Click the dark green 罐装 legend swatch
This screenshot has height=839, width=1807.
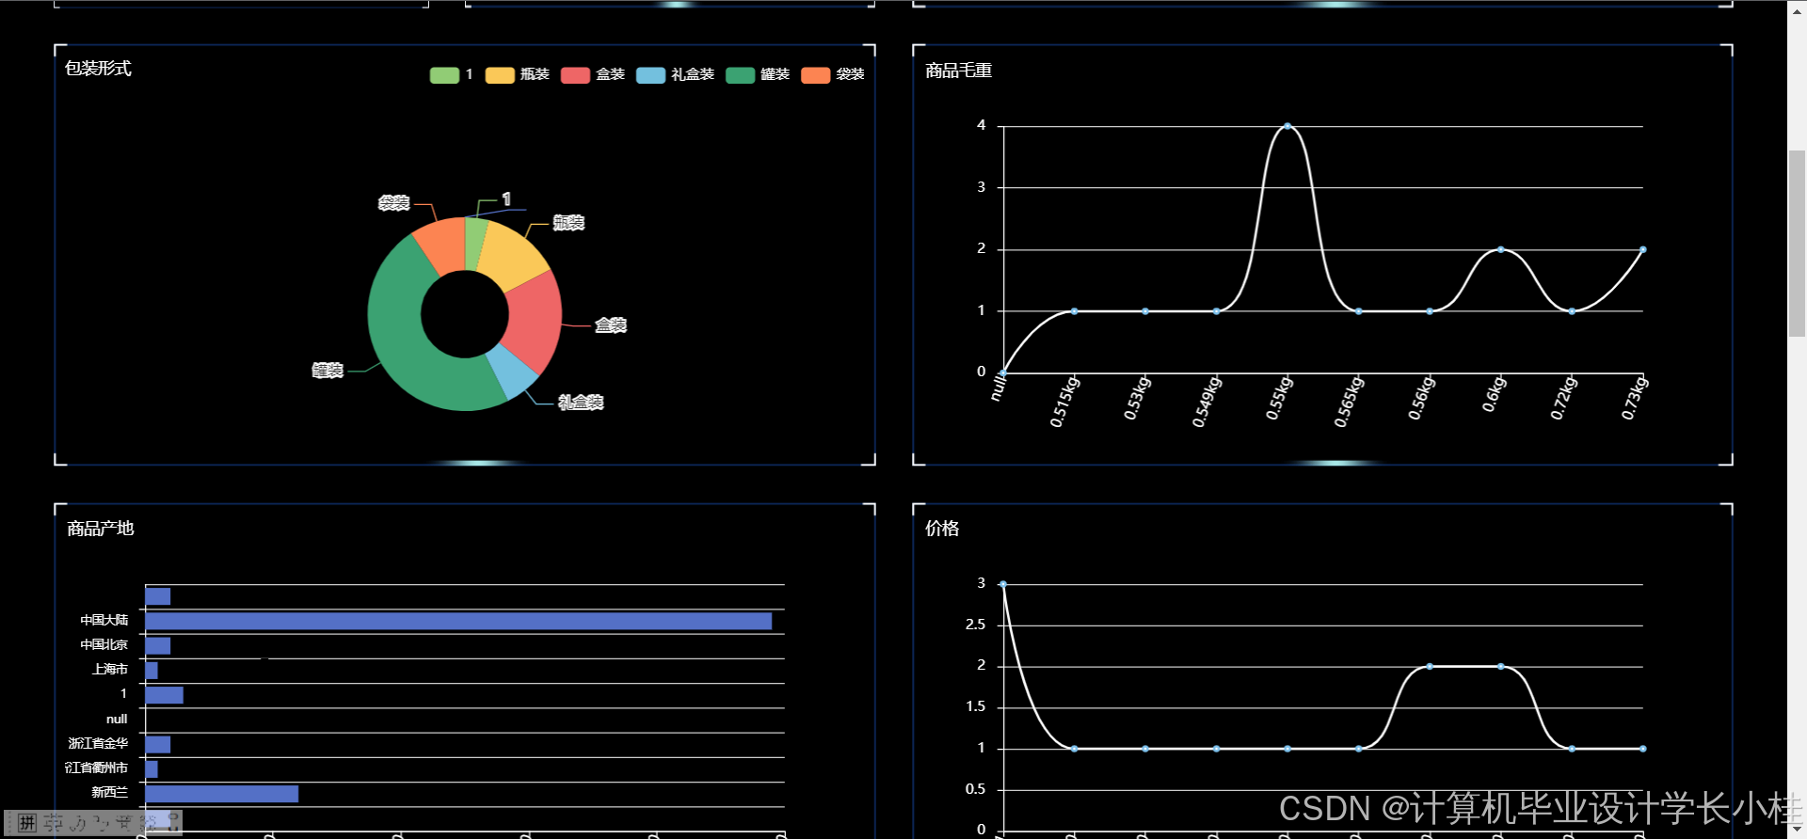coord(740,75)
